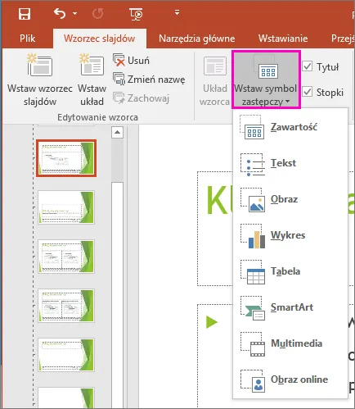Select the second layout thumbnail
The width and height of the screenshot is (355, 409).
[66, 207]
